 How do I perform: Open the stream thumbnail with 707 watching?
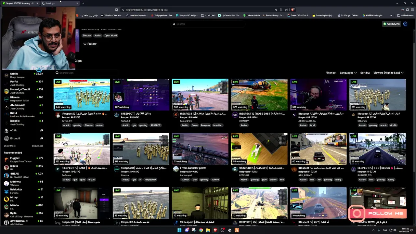click(141, 95)
